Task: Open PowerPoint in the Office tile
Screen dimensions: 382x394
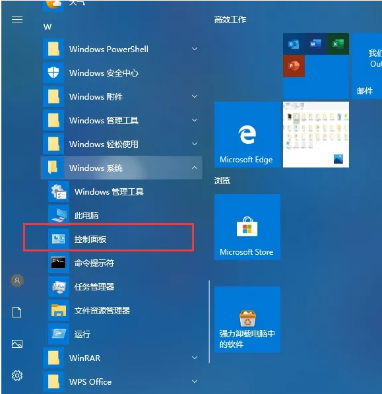Action: click(294, 66)
